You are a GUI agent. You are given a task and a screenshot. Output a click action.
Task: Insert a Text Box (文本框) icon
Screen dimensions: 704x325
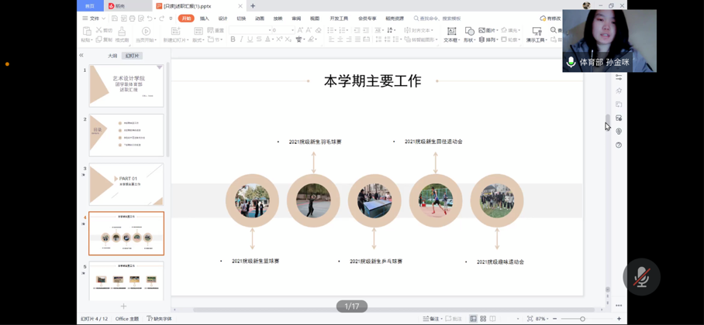pyautogui.click(x=451, y=31)
